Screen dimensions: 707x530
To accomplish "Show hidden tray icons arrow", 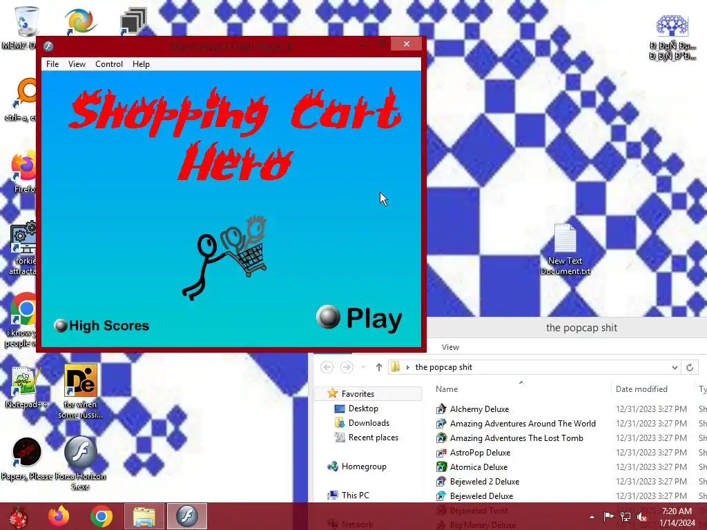I will pos(592,517).
